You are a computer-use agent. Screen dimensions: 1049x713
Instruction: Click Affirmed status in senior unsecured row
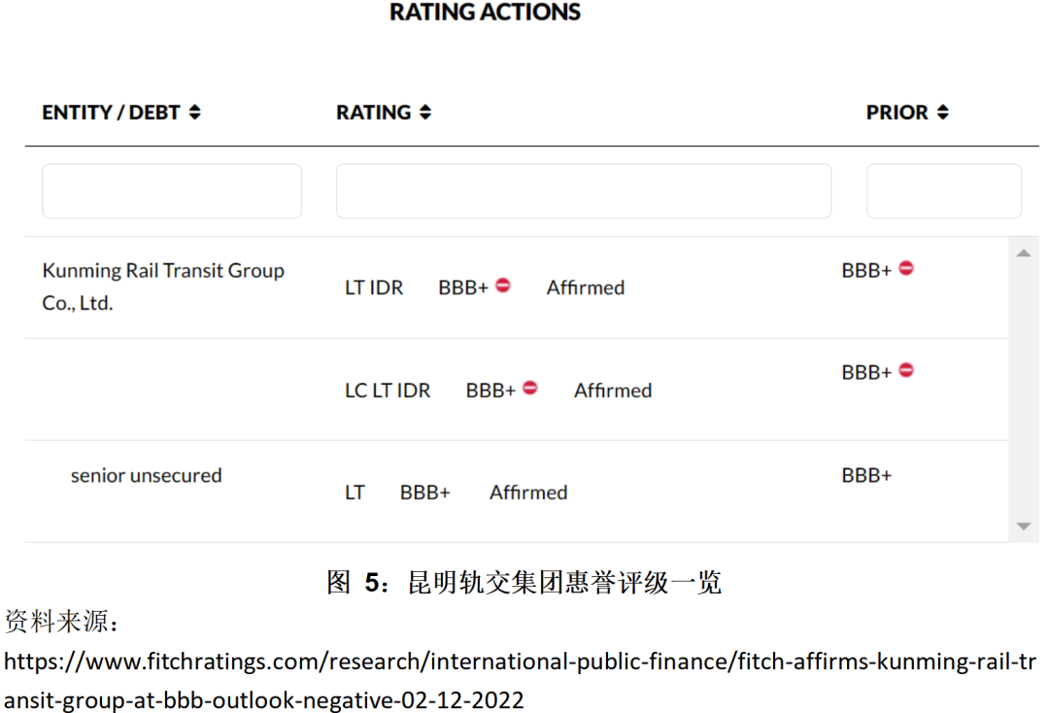[528, 492]
